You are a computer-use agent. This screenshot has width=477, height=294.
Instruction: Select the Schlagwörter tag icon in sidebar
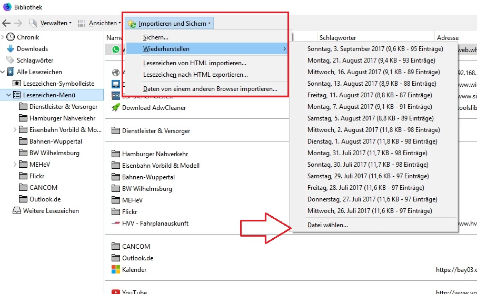click(11, 60)
